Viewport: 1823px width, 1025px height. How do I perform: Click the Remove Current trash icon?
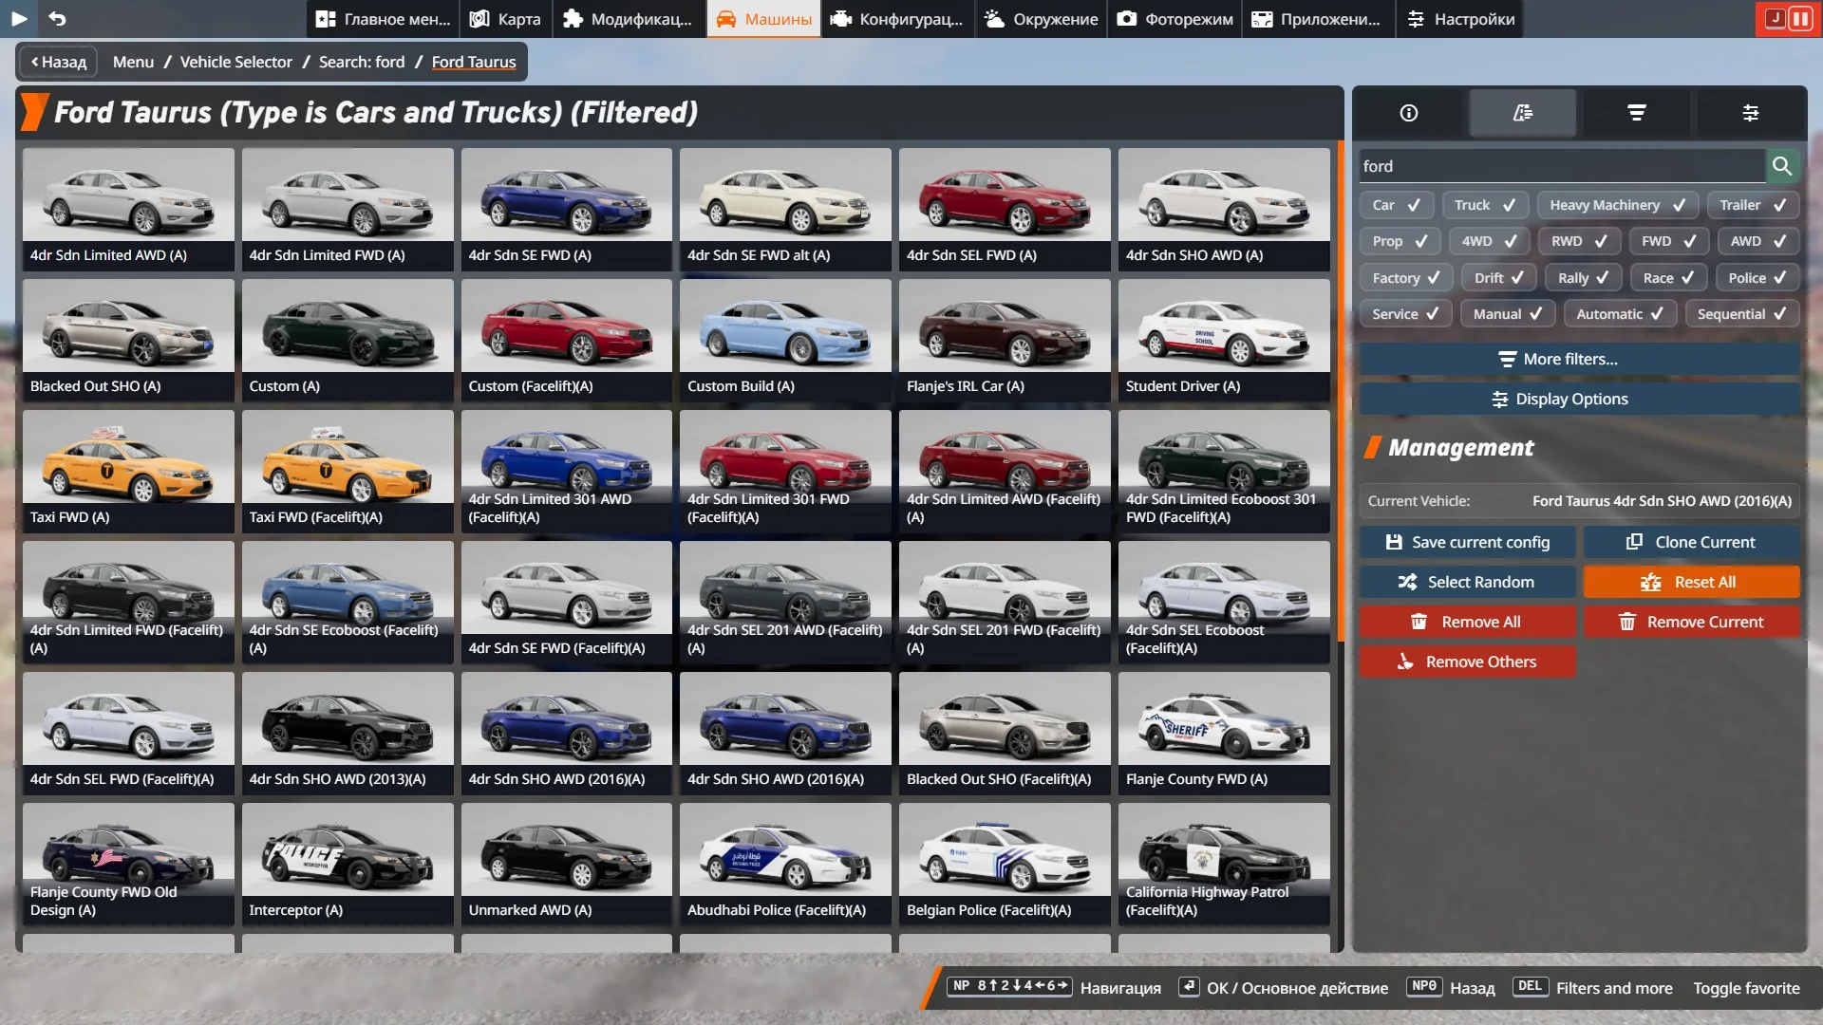pos(1626,622)
